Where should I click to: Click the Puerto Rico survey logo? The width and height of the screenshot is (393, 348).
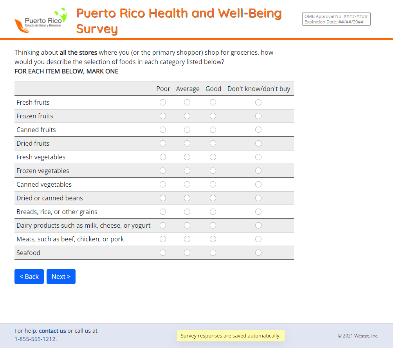click(x=41, y=20)
